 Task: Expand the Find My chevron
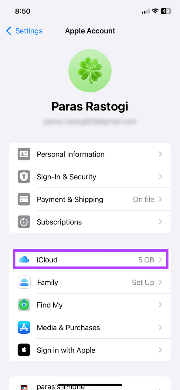[160, 305]
